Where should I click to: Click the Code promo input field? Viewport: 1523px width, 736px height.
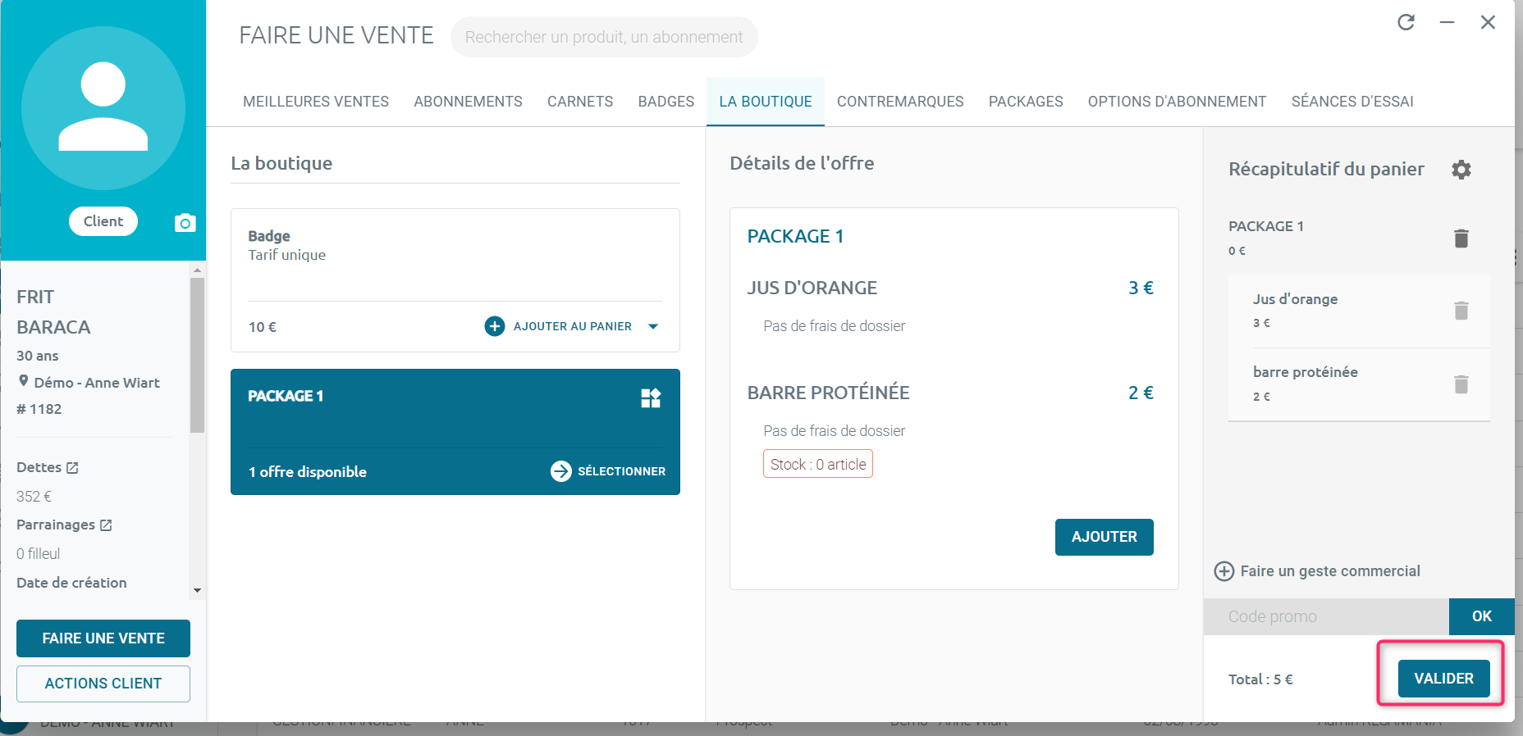tap(1326, 616)
